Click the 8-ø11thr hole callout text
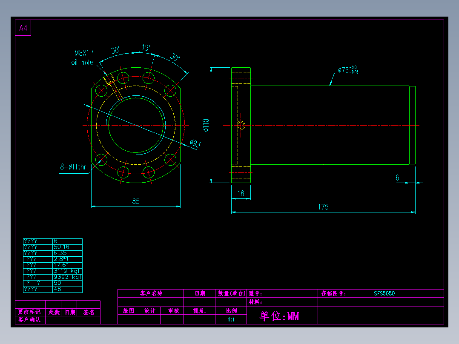Image resolution: width=459 pixels, height=344 pixels. [x=73, y=167]
